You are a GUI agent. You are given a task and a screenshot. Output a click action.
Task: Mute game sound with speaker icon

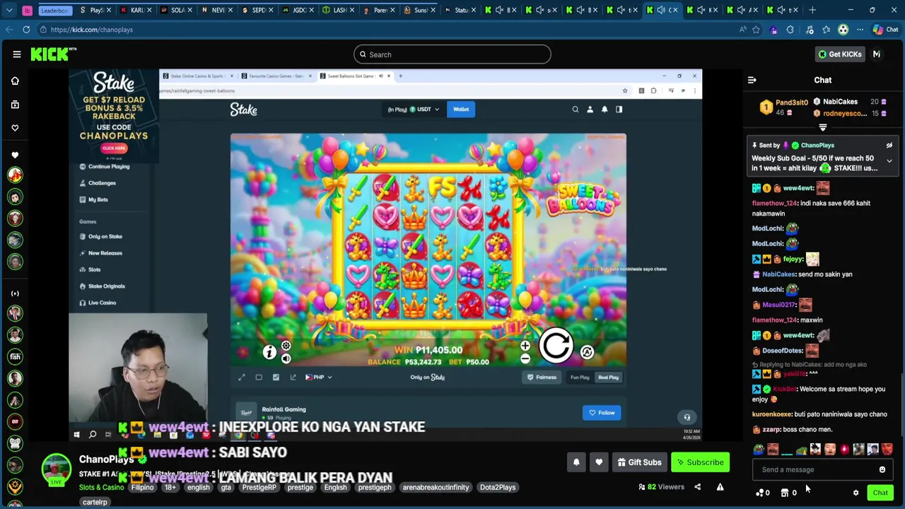click(x=286, y=359)
